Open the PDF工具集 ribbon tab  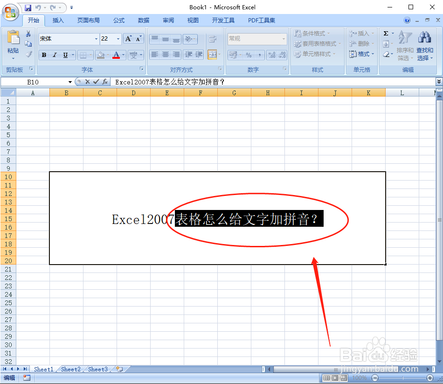coord(262,21)
